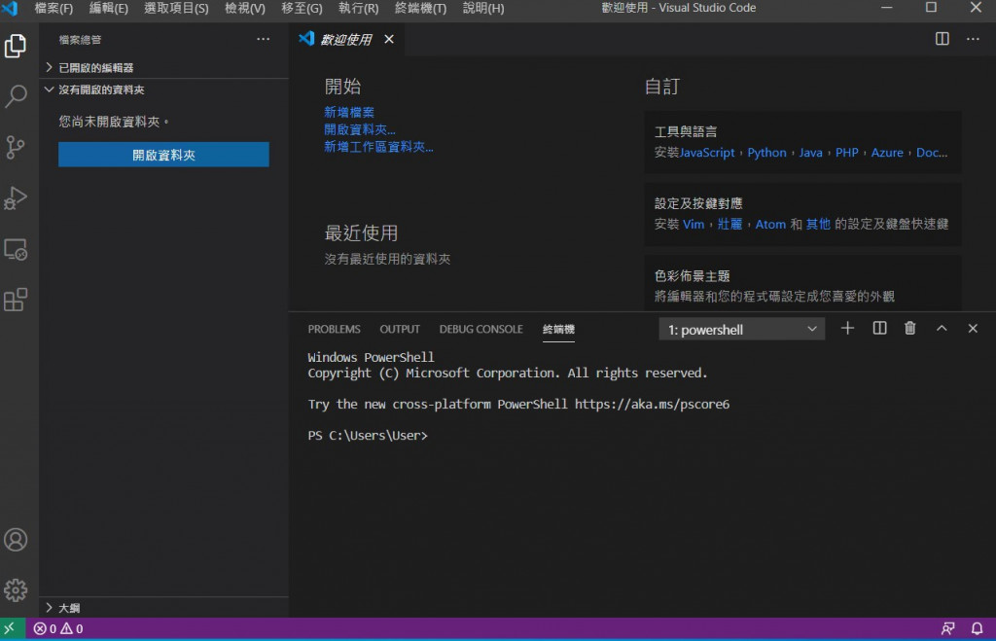Viewport: 996px width, 641px height.
Task: Open the 編輯(E) menu
Action: click(109, 8)
